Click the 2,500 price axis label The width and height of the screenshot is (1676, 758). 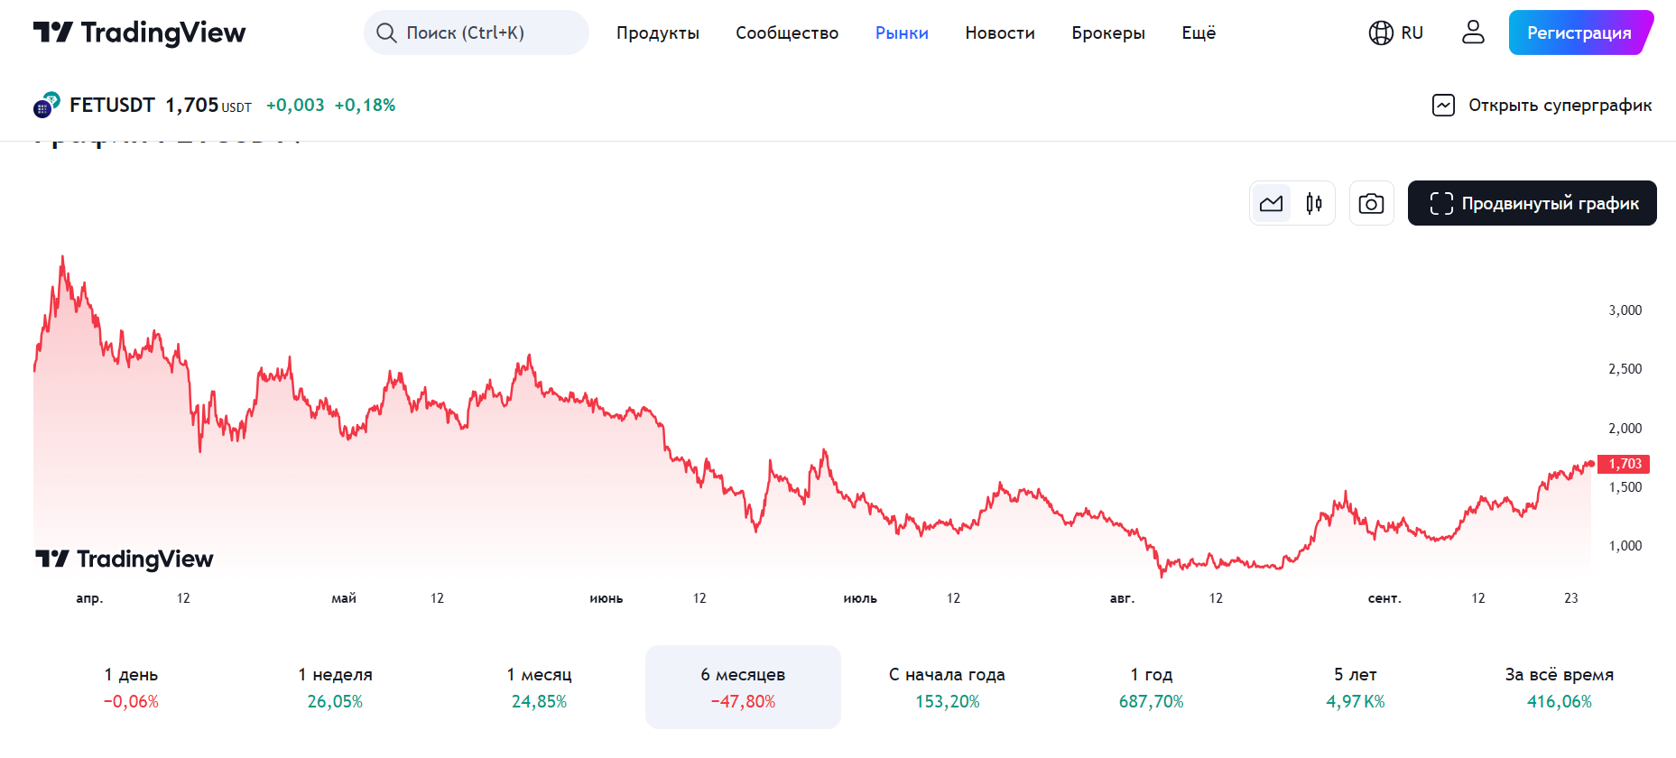(1625, 369)
